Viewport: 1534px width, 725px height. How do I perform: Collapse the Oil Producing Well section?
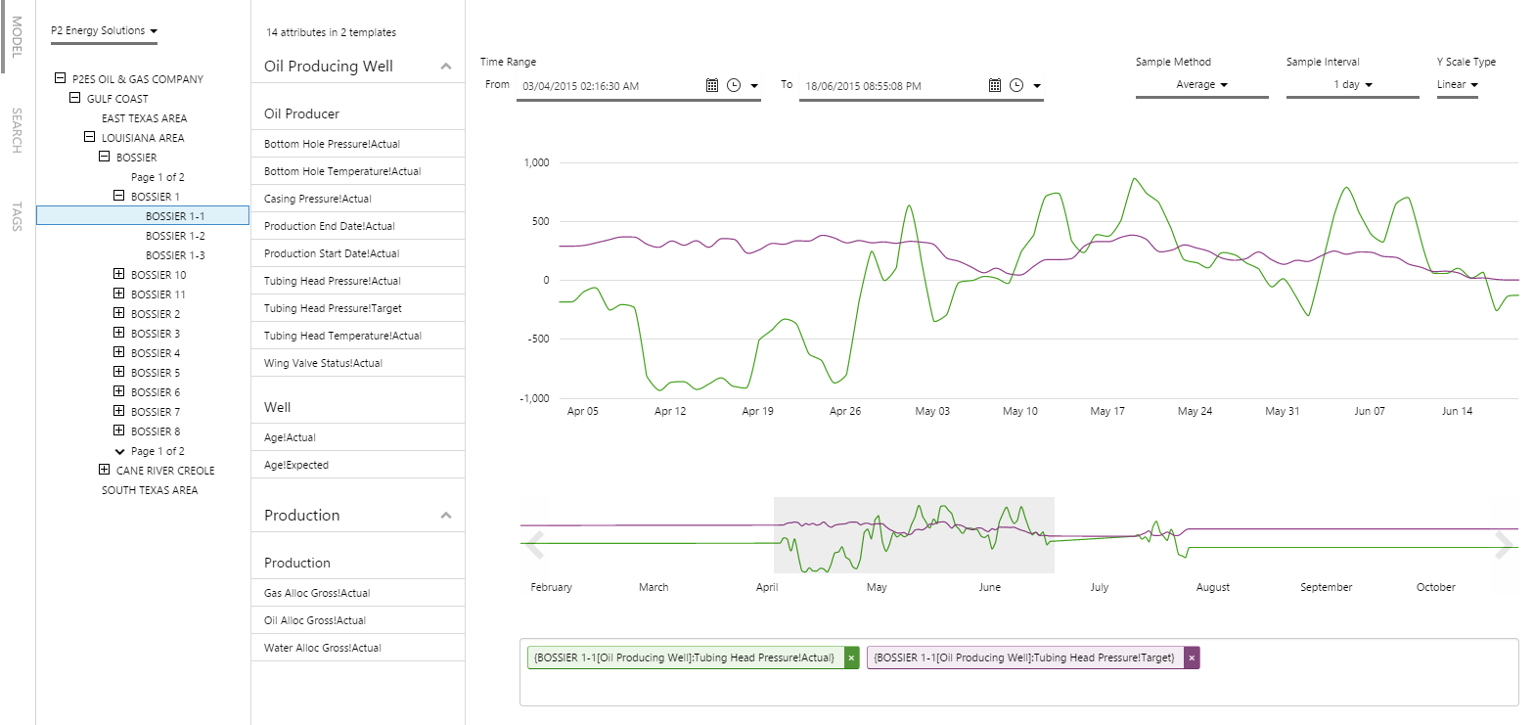coord(446,67)
